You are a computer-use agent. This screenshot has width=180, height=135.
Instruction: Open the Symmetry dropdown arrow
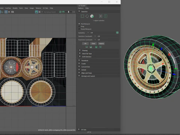tap(88, 33)
